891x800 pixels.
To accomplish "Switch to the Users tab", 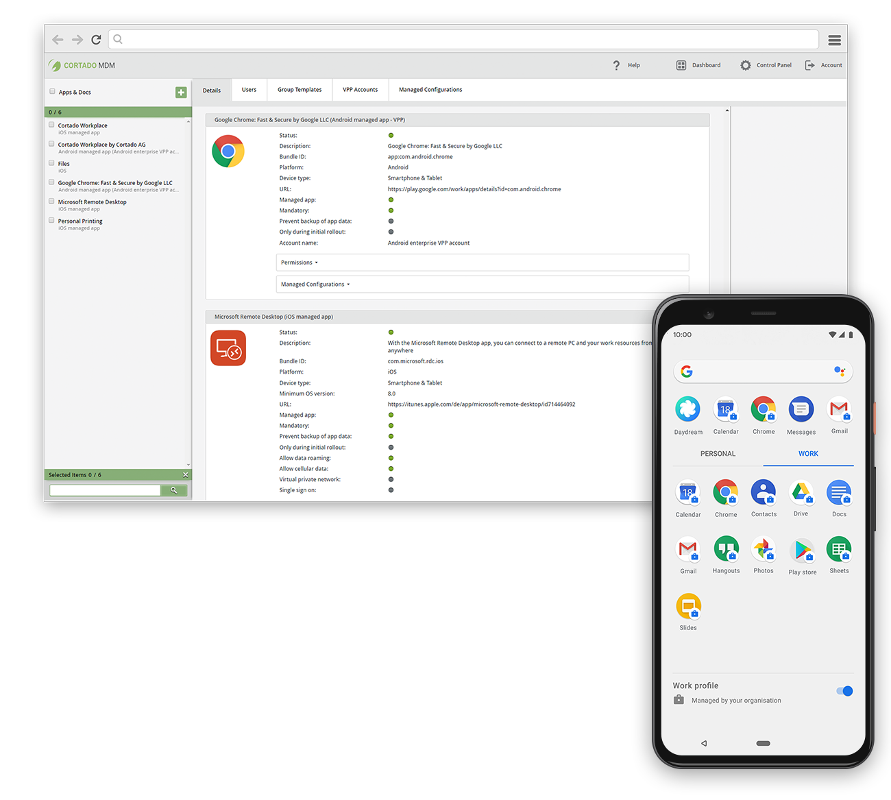I will [249, 90].
